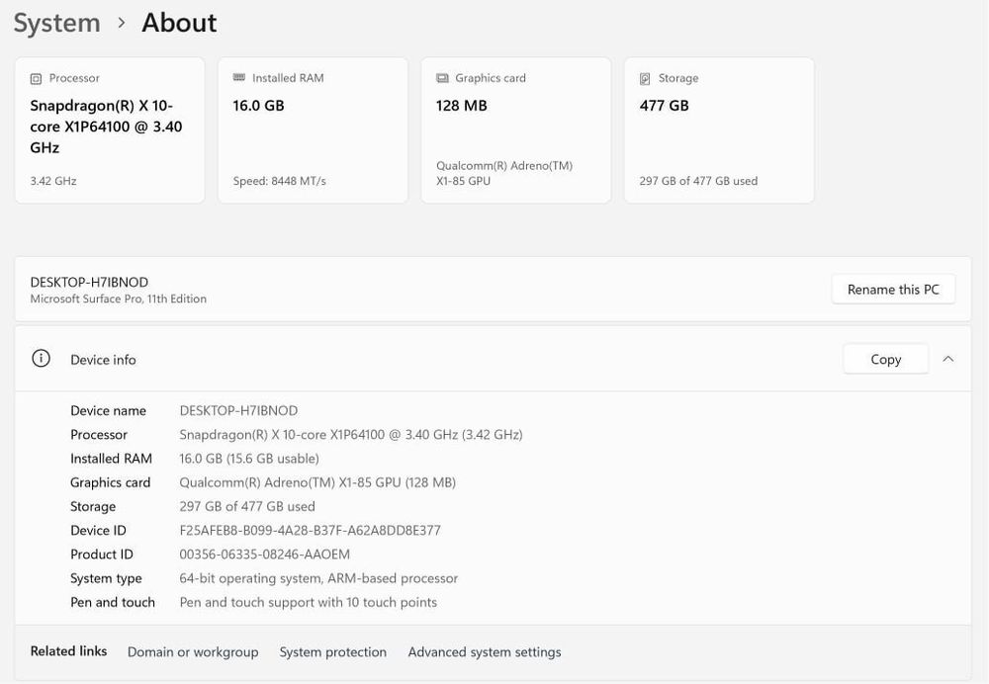Screen dimensions: 989x684
Task: Click '3.42 GHz' on Processor card
Action: [53, 181]
